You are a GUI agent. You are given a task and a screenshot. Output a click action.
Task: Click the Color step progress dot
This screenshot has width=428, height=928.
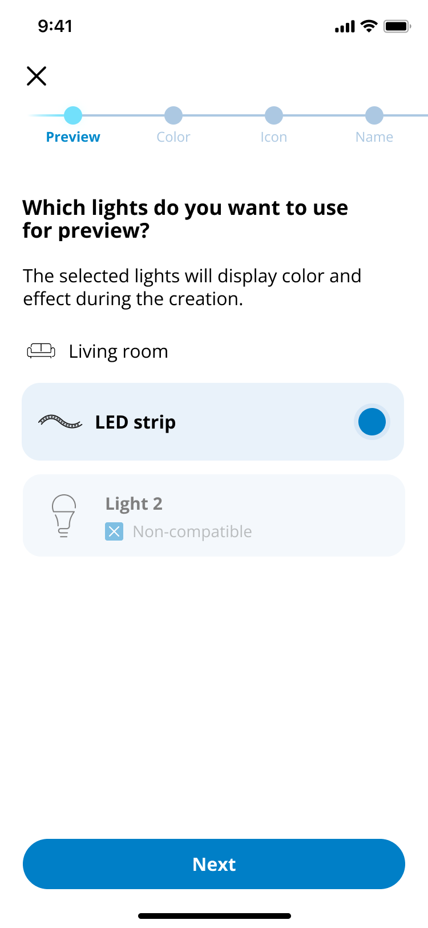click(x=173, y=115)
